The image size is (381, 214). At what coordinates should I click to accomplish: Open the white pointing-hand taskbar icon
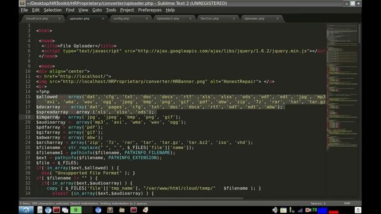click(x=145, y=210)
